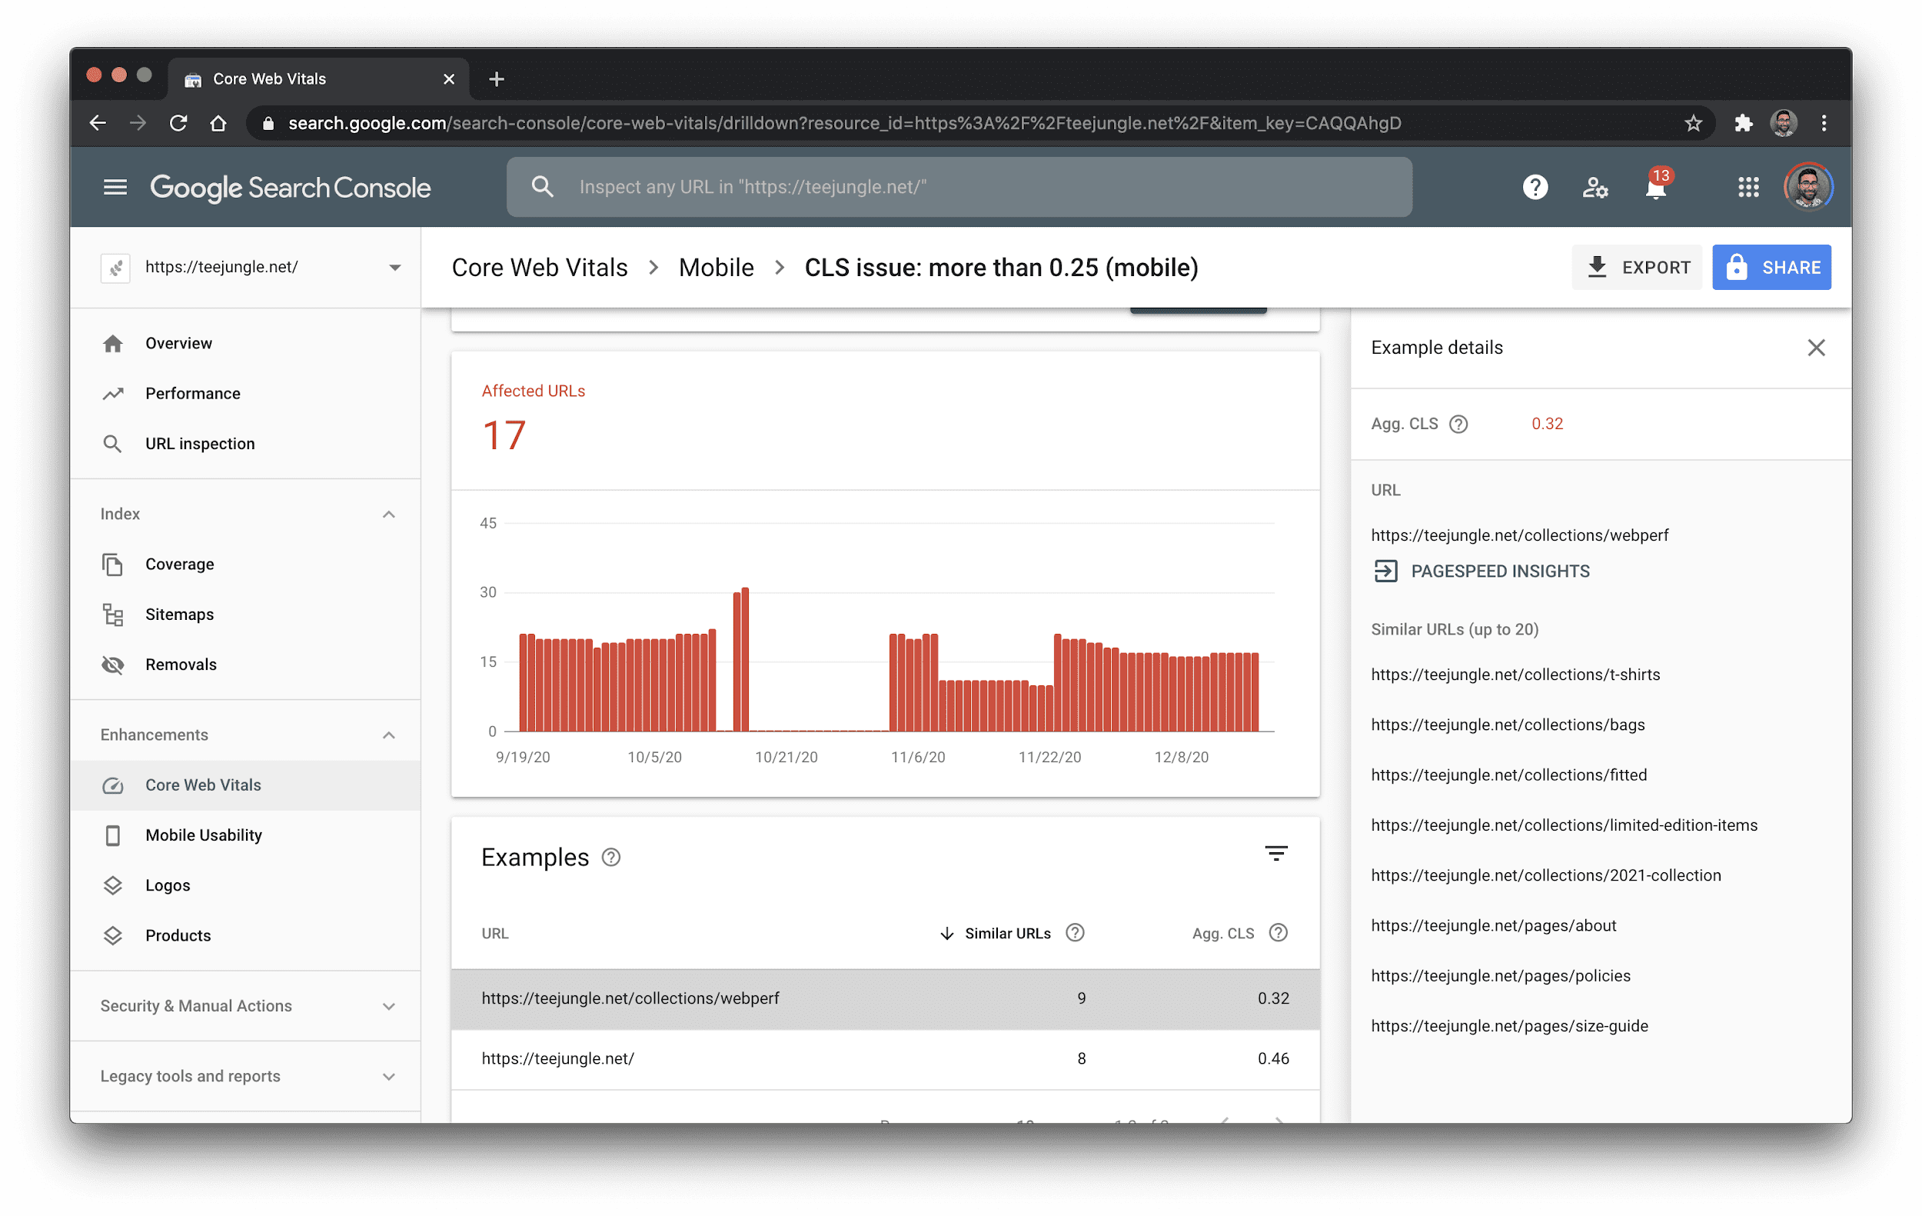Click the Google Search Console hamburger menu

[115, 186]
